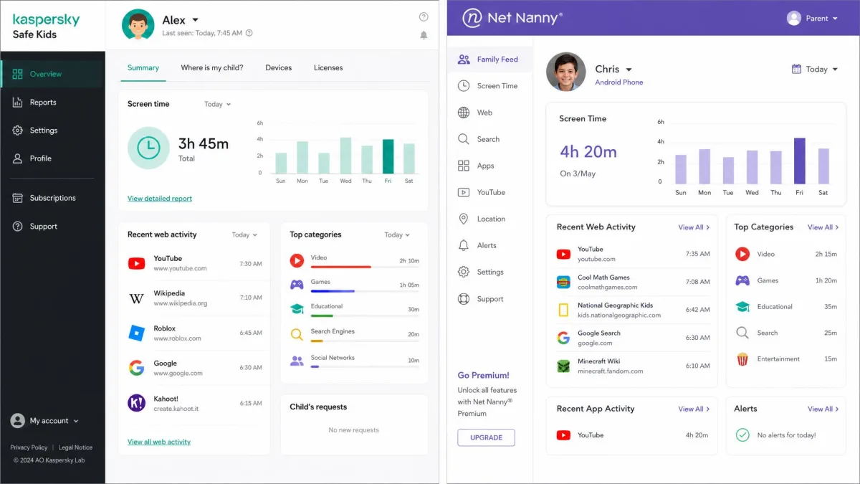Expand the My account menu in Kaspersky
Screen dimensions: 860x484
click(44, 421)
